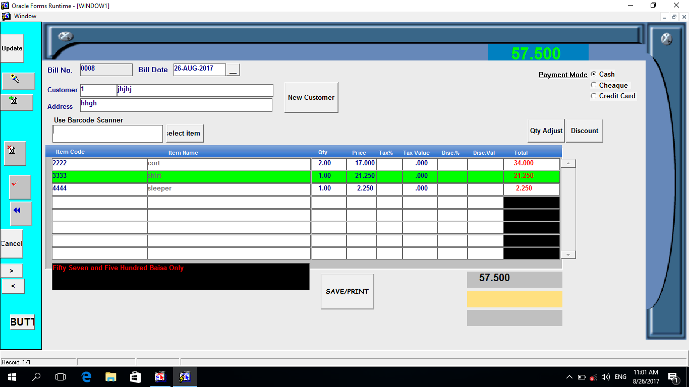Open the Window menu

[x=25, y=16]
